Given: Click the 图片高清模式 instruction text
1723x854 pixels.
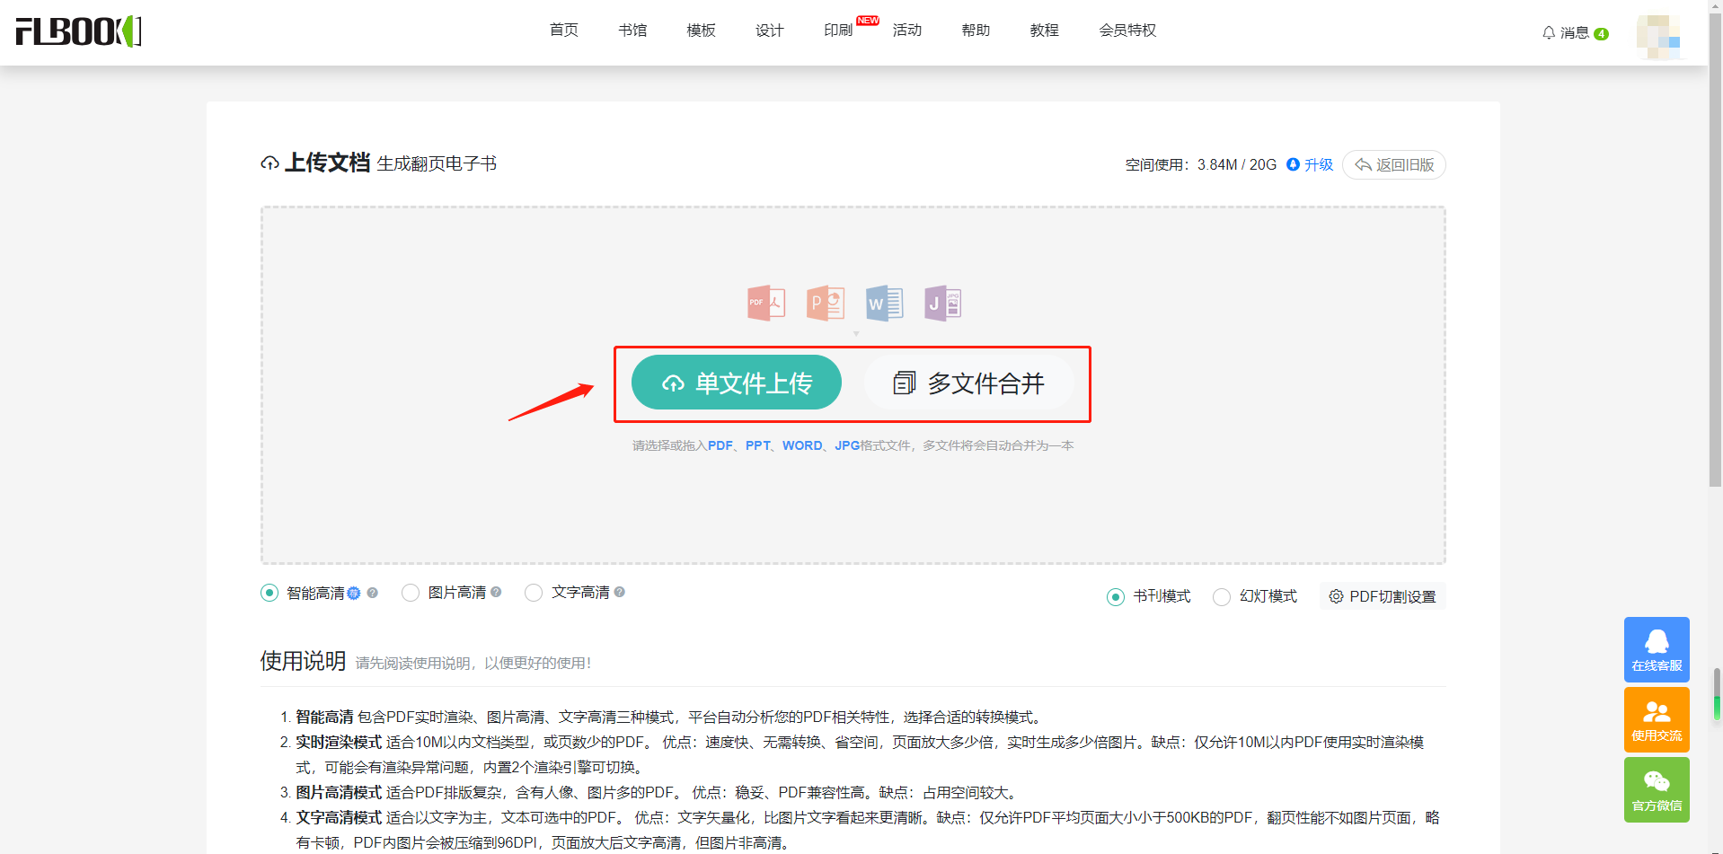Looking at the screenshot, I should click(339, 792).
